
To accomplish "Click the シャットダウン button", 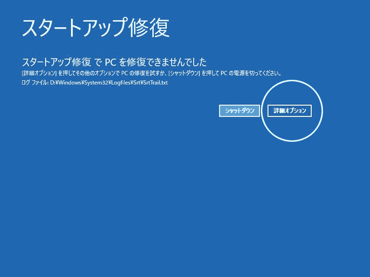I will click(x=239, y=111).
